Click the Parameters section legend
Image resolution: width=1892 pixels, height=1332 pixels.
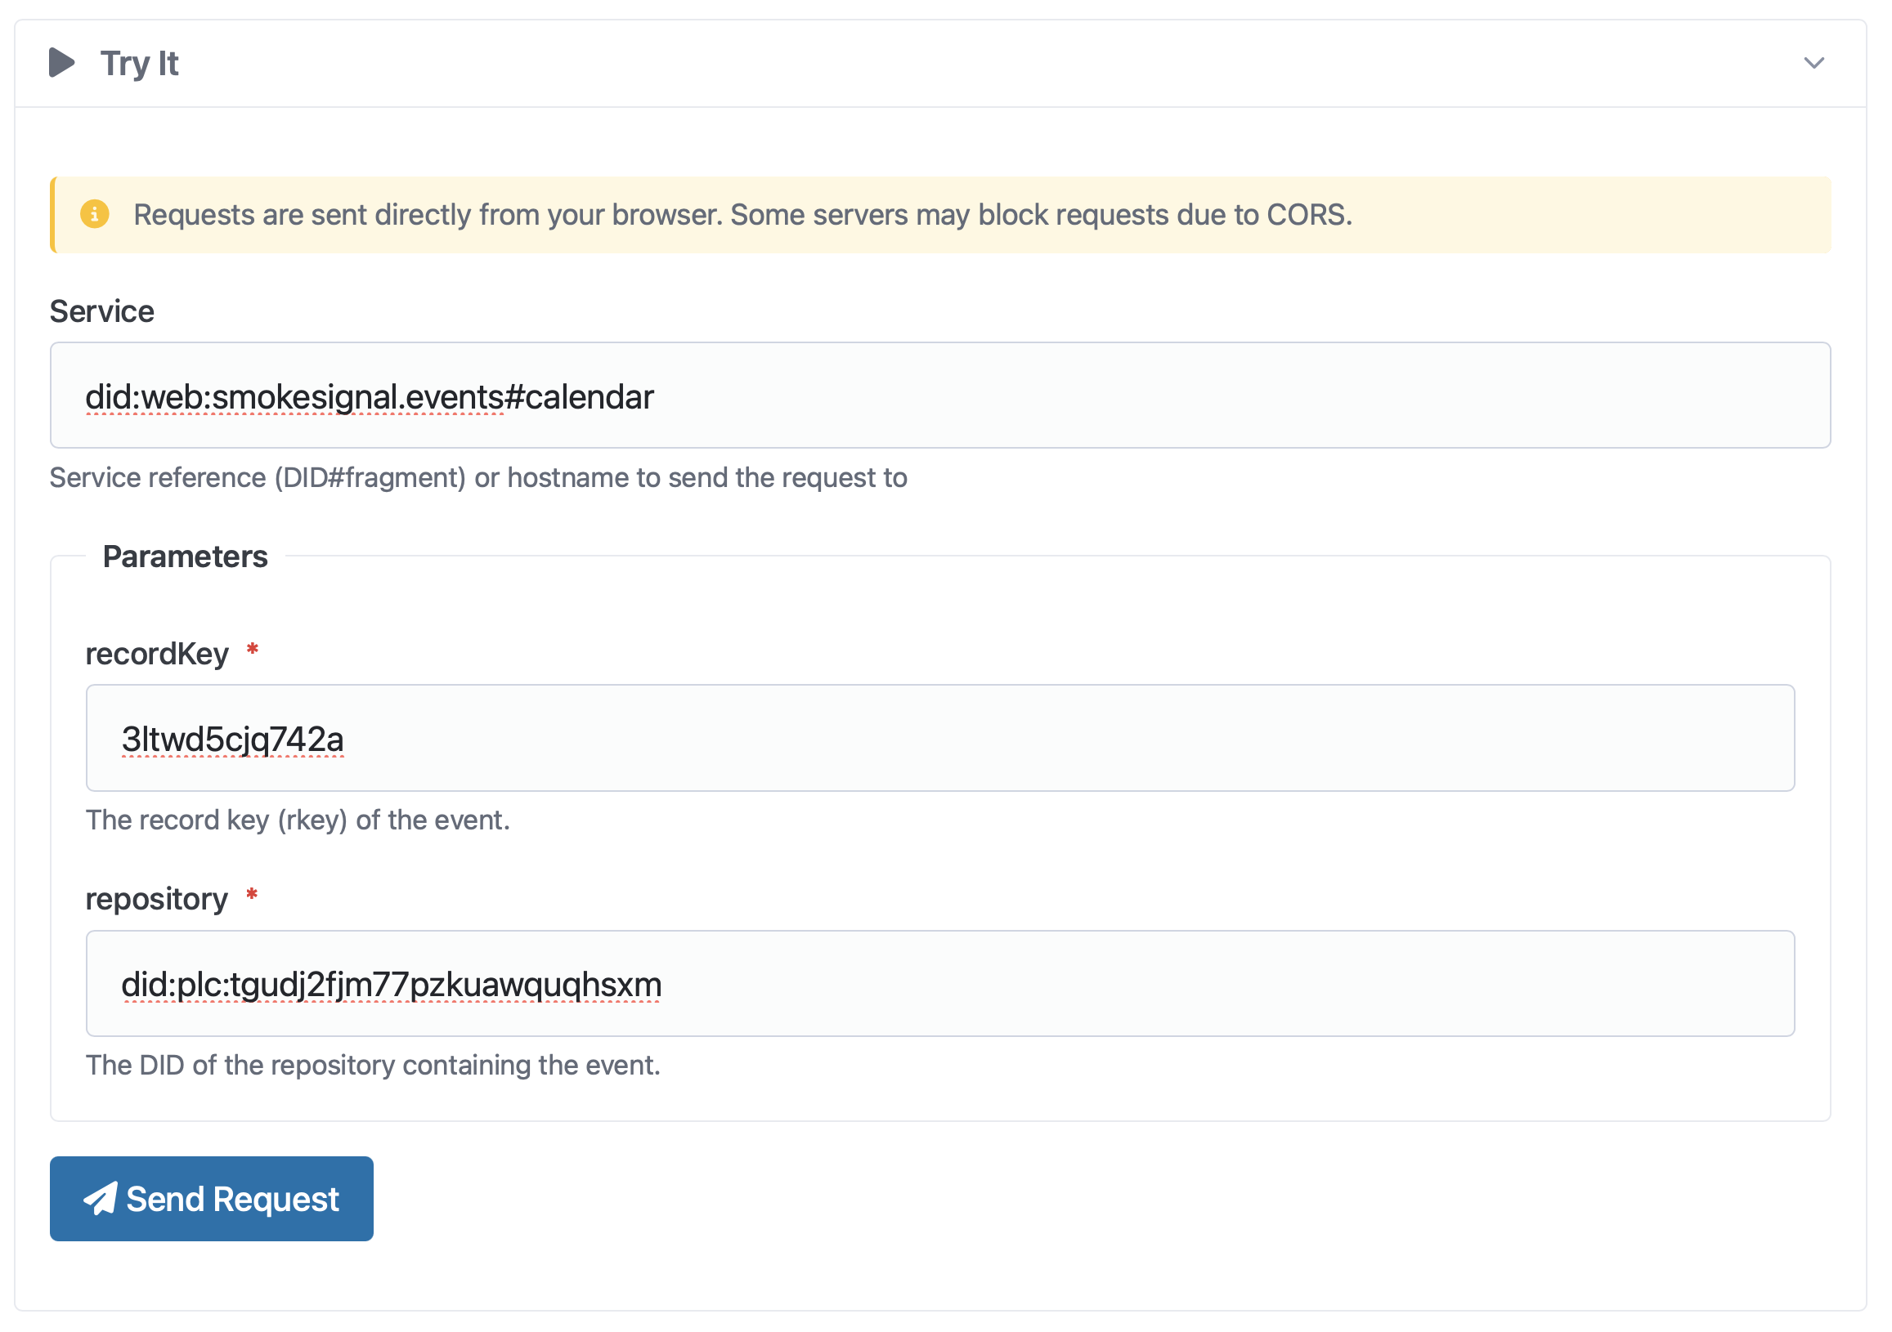click(x=186, y=556)
